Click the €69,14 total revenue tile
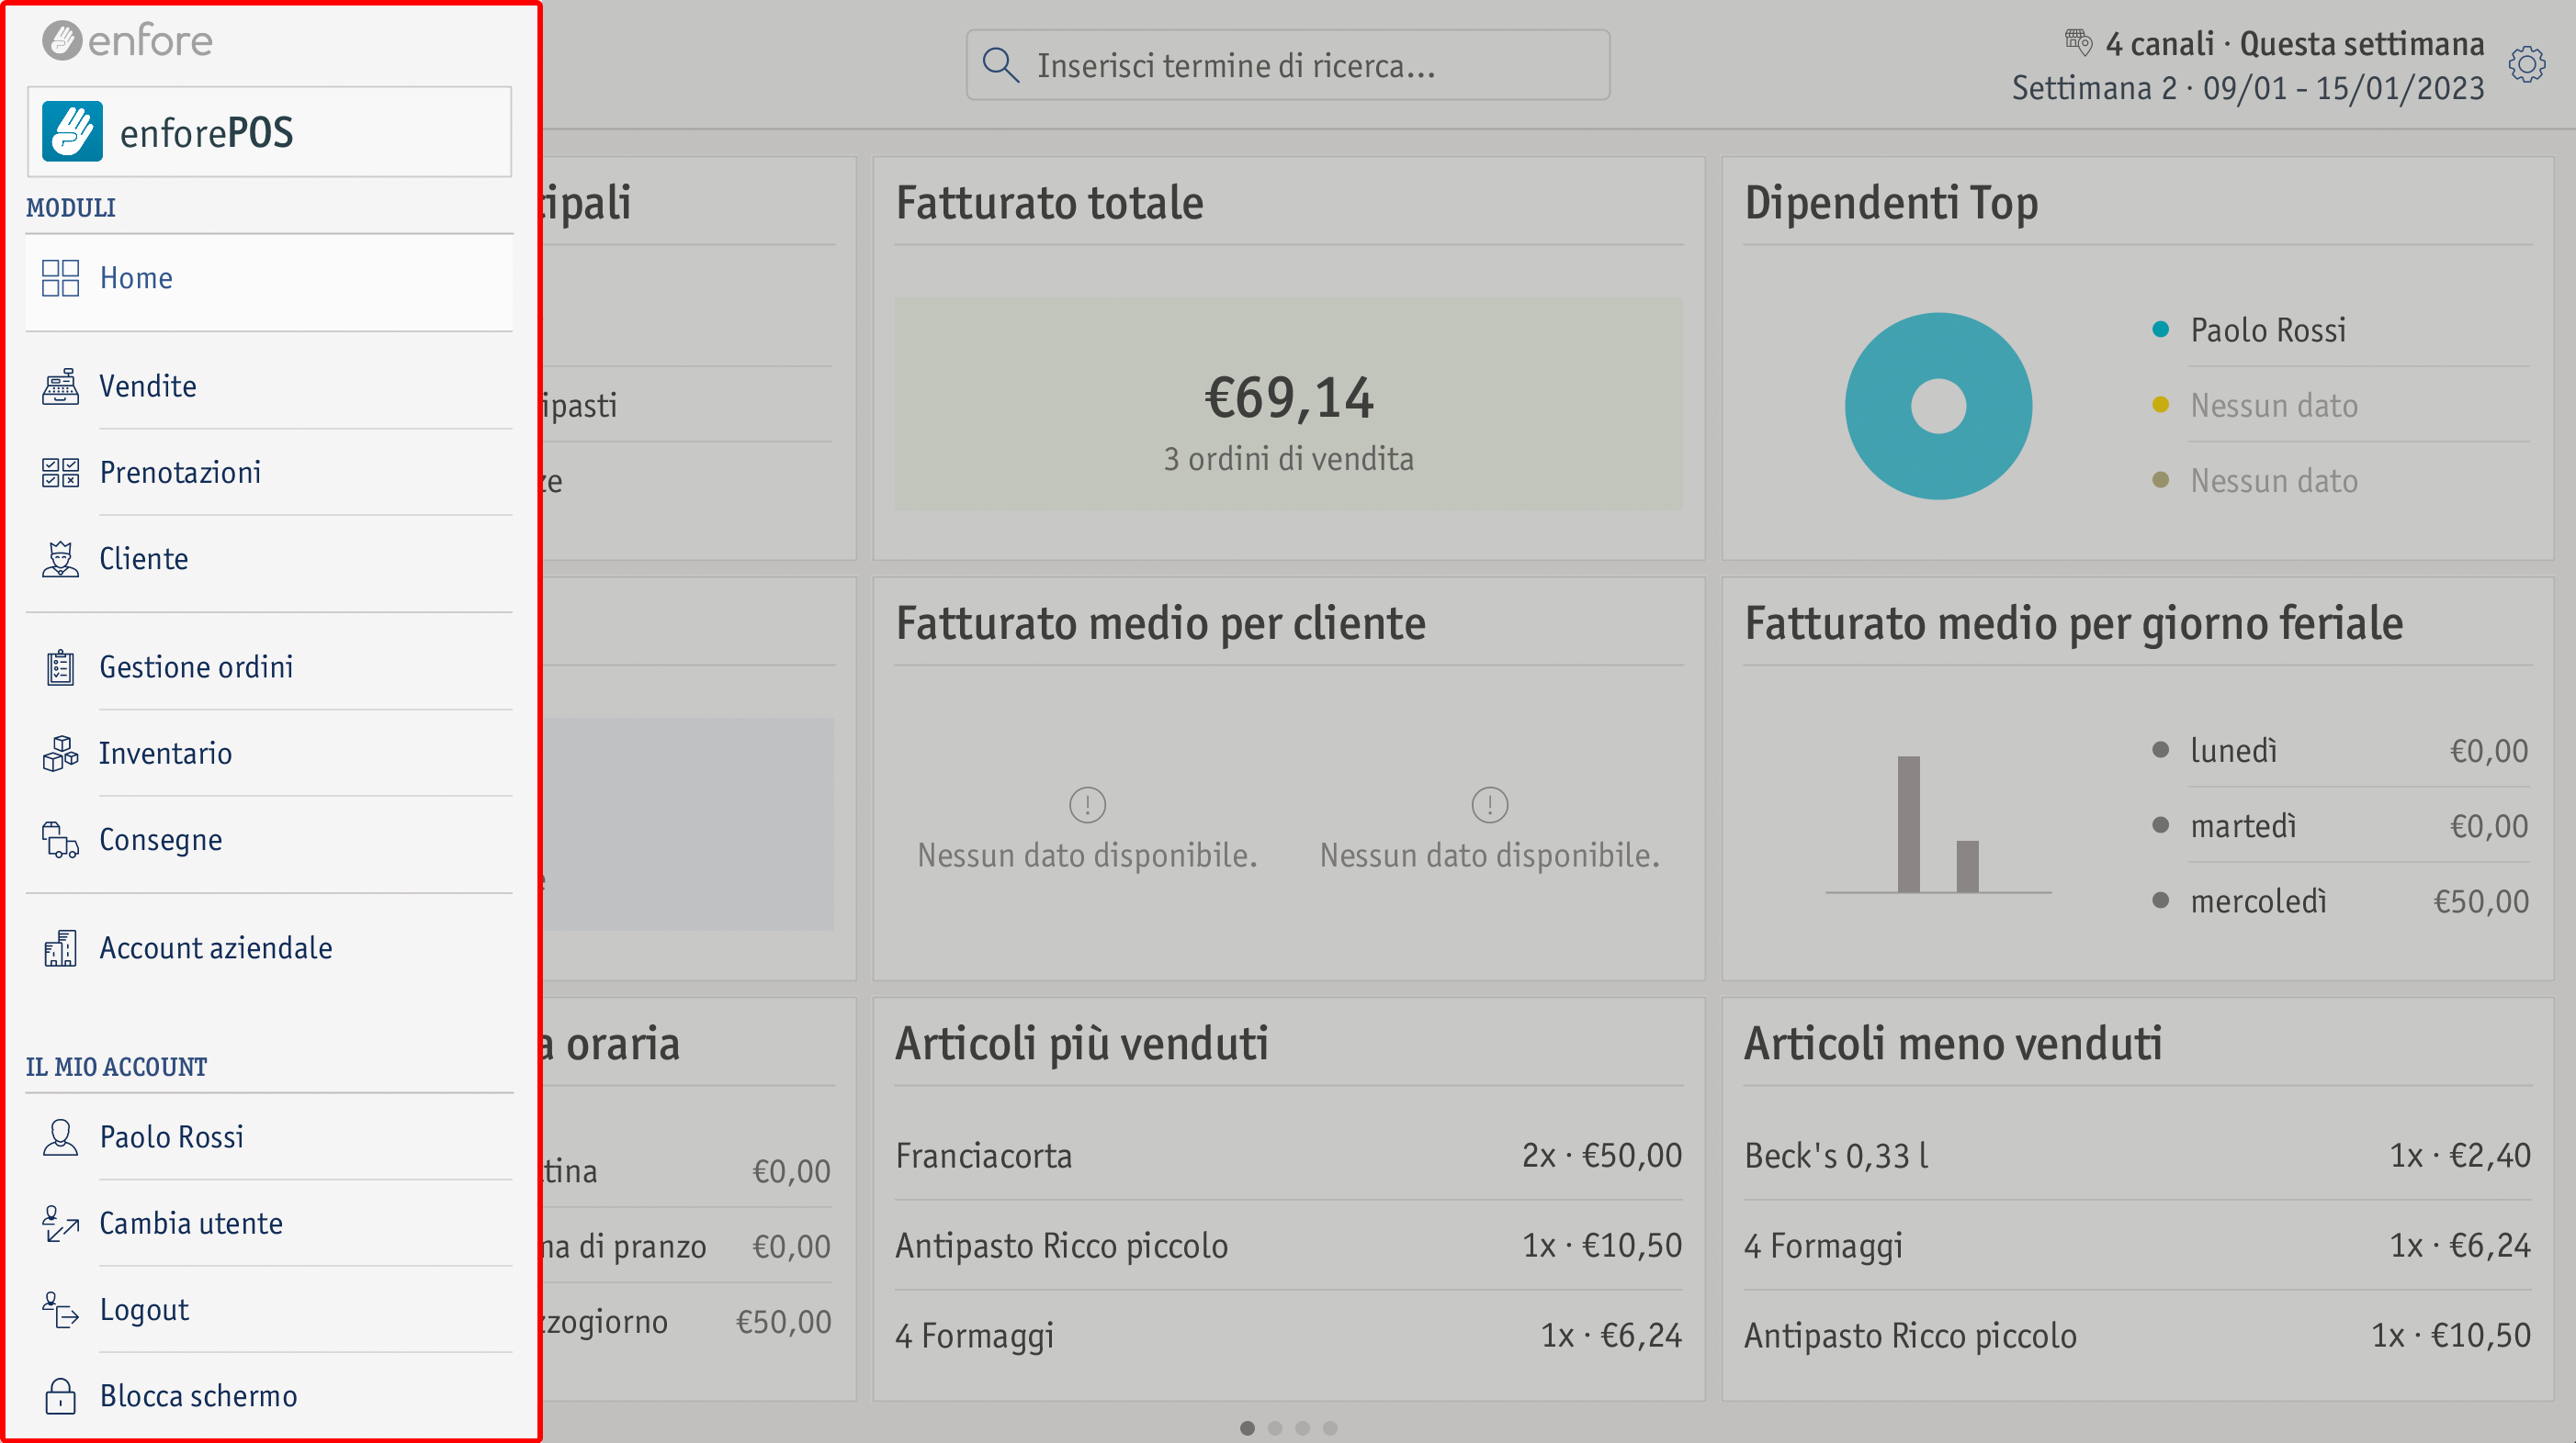The width and height of the screenshot is (2576, 1443). click(x=1288, y=404)
